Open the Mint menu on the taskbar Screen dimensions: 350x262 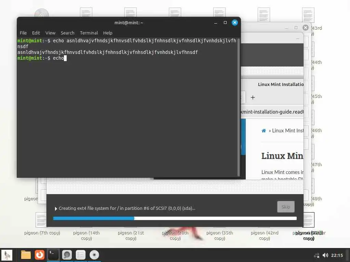click(x=7, y=255)
